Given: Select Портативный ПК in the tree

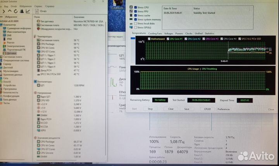Looking at the screenshot, I should pyautogui.click(x=16, y=50).
